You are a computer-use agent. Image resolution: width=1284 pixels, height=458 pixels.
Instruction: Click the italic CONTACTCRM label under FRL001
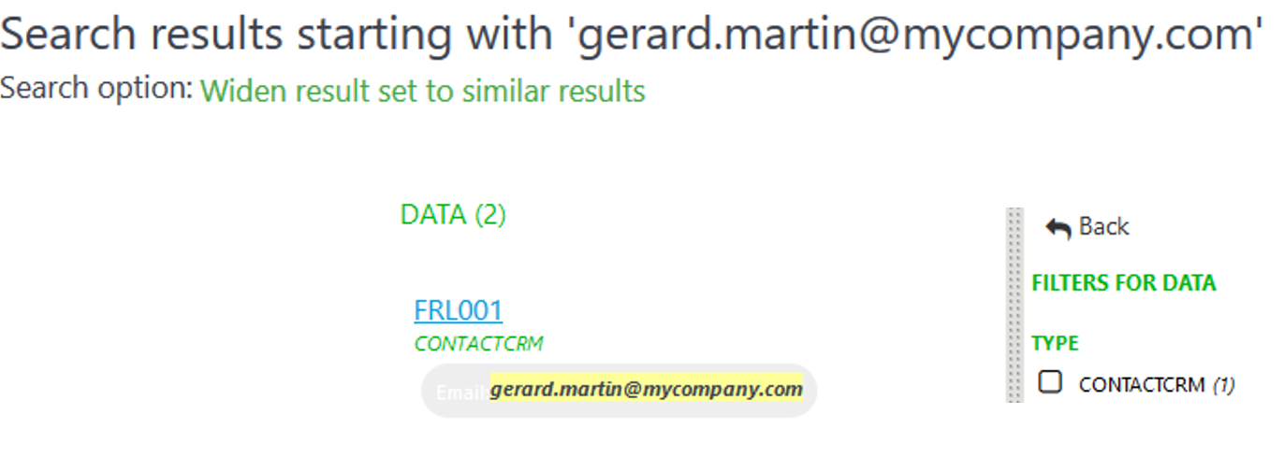[x=478, y=344]
